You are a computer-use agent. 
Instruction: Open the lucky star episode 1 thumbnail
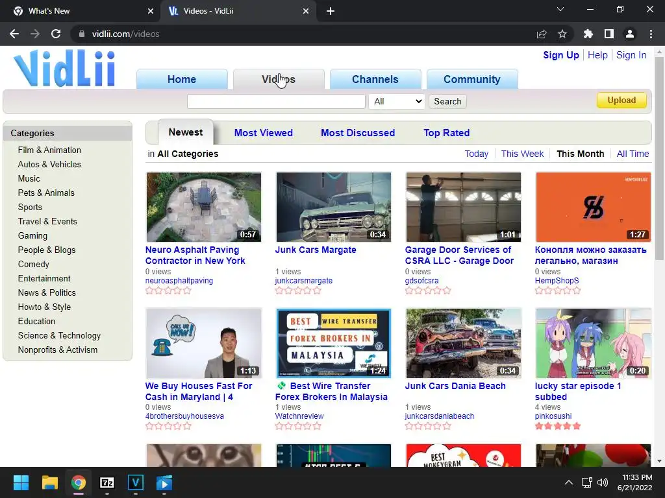[x=594, y=343]
